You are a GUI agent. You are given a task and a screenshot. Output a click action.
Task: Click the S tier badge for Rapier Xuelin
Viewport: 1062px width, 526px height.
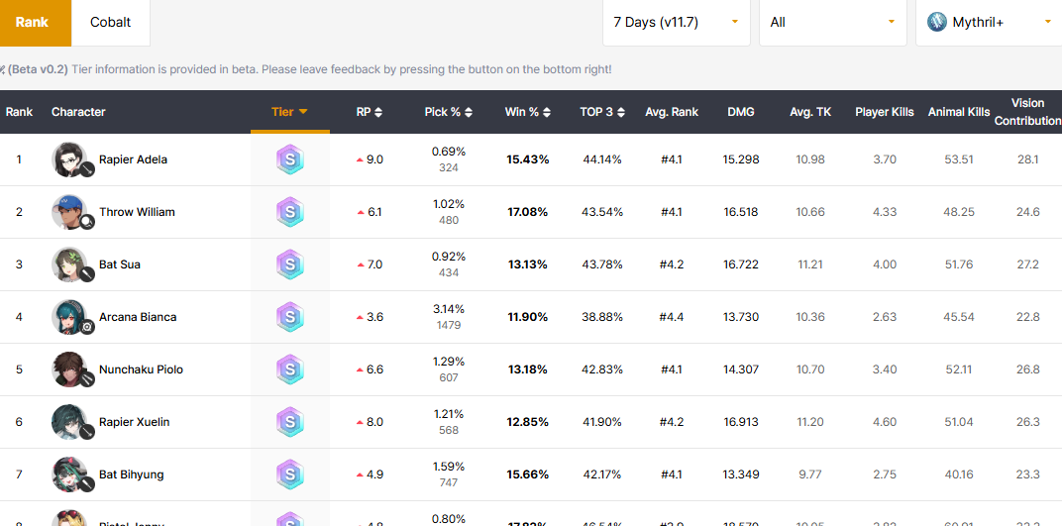pyautogui.click(x=290, y=422)
